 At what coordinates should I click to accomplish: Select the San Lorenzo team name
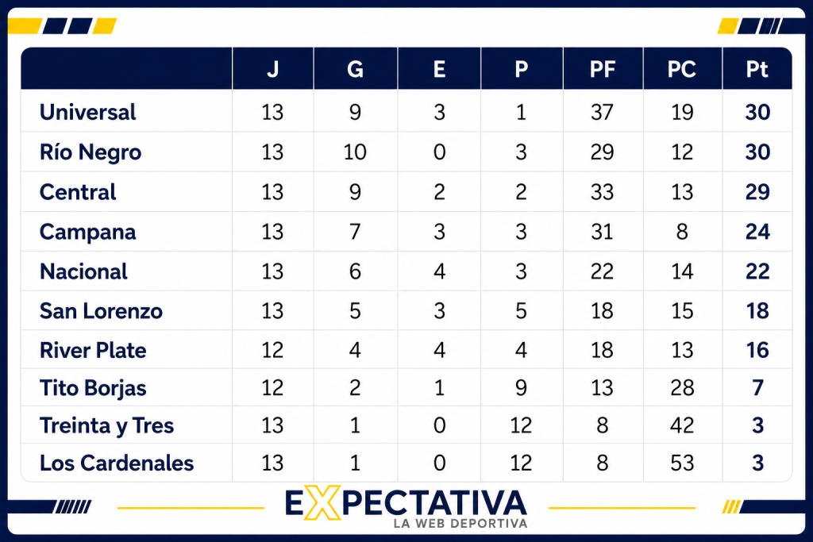(x=101, y=311)
